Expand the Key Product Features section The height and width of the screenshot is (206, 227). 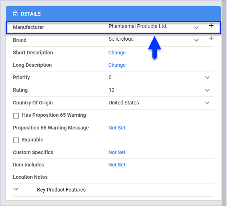16,189
